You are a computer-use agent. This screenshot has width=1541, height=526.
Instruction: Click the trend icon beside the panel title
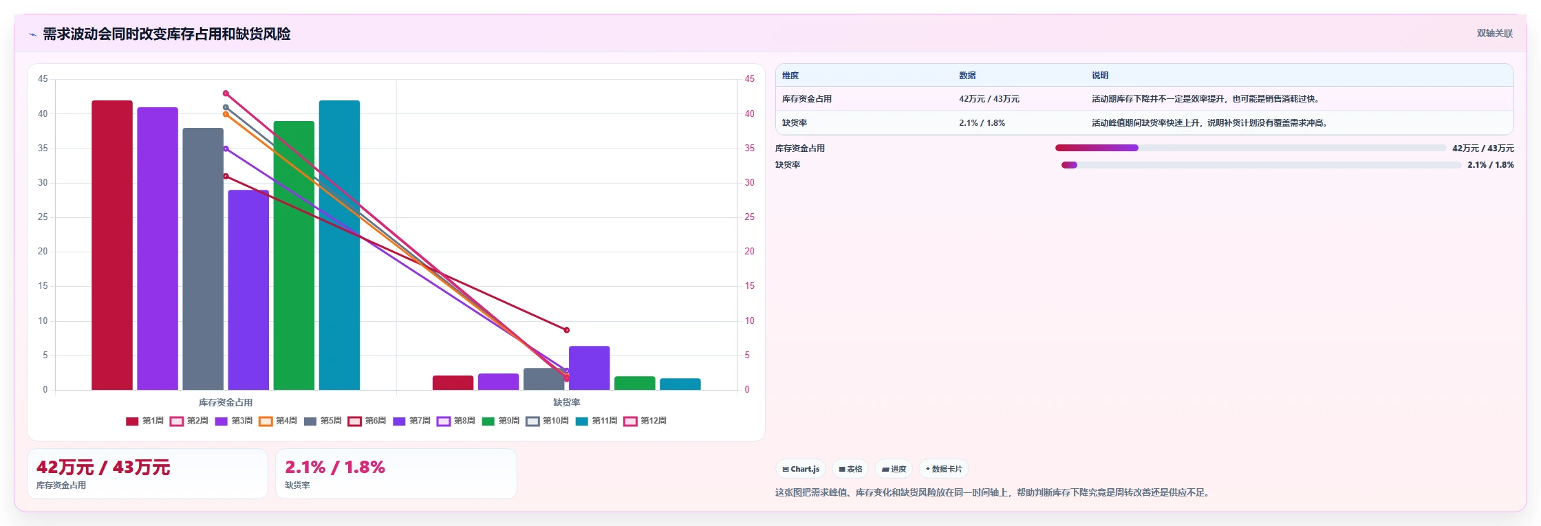pos(32,34)
